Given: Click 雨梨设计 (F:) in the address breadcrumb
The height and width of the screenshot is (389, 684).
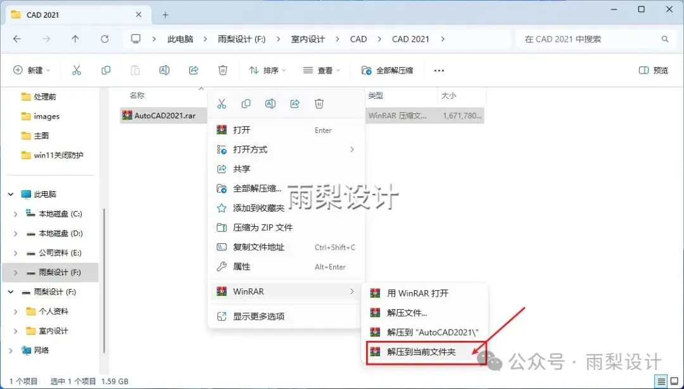Looking at the screenshot, I should (242, 39).
